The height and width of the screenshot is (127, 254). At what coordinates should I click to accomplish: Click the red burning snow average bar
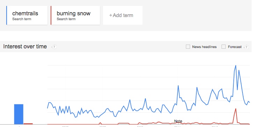pyautogui.click(x=28, y=124)
